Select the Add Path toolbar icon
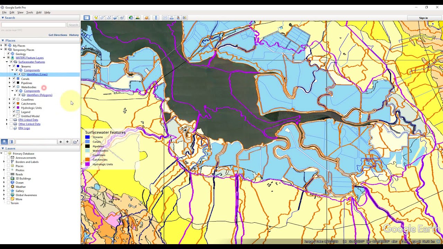Image resolution: width=443 pixels, height=249 pixels. [109, 18]
